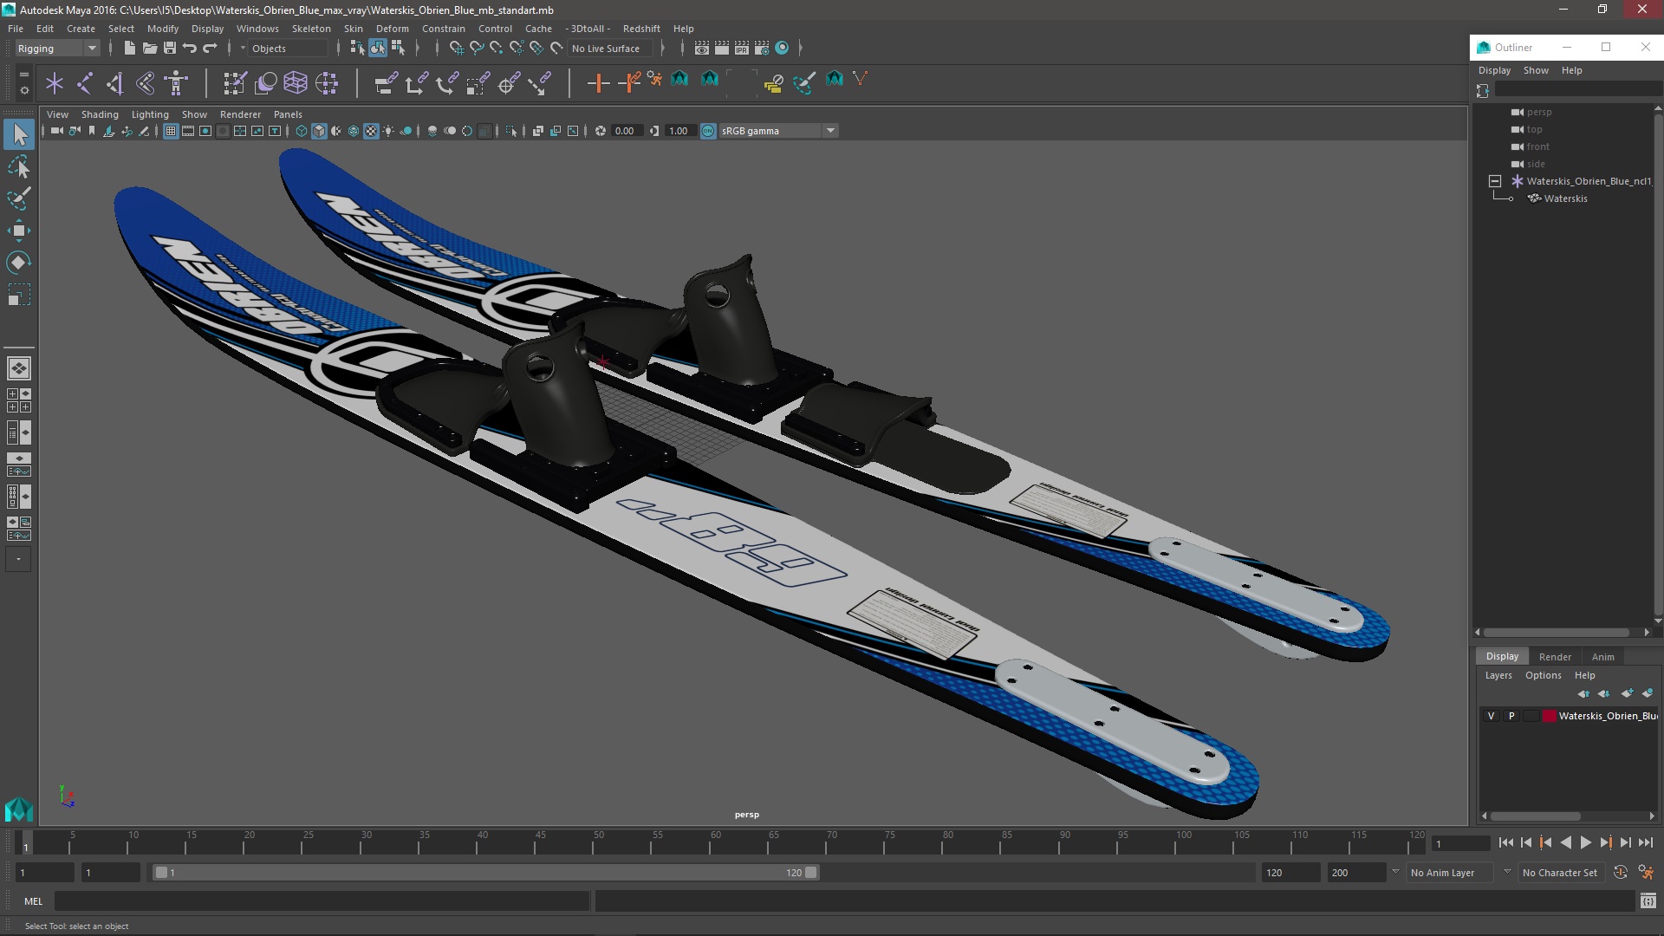Screen dimensions: 1664x936
Task: Open the Rigging menu set dropdown
Action: point(57,49)
